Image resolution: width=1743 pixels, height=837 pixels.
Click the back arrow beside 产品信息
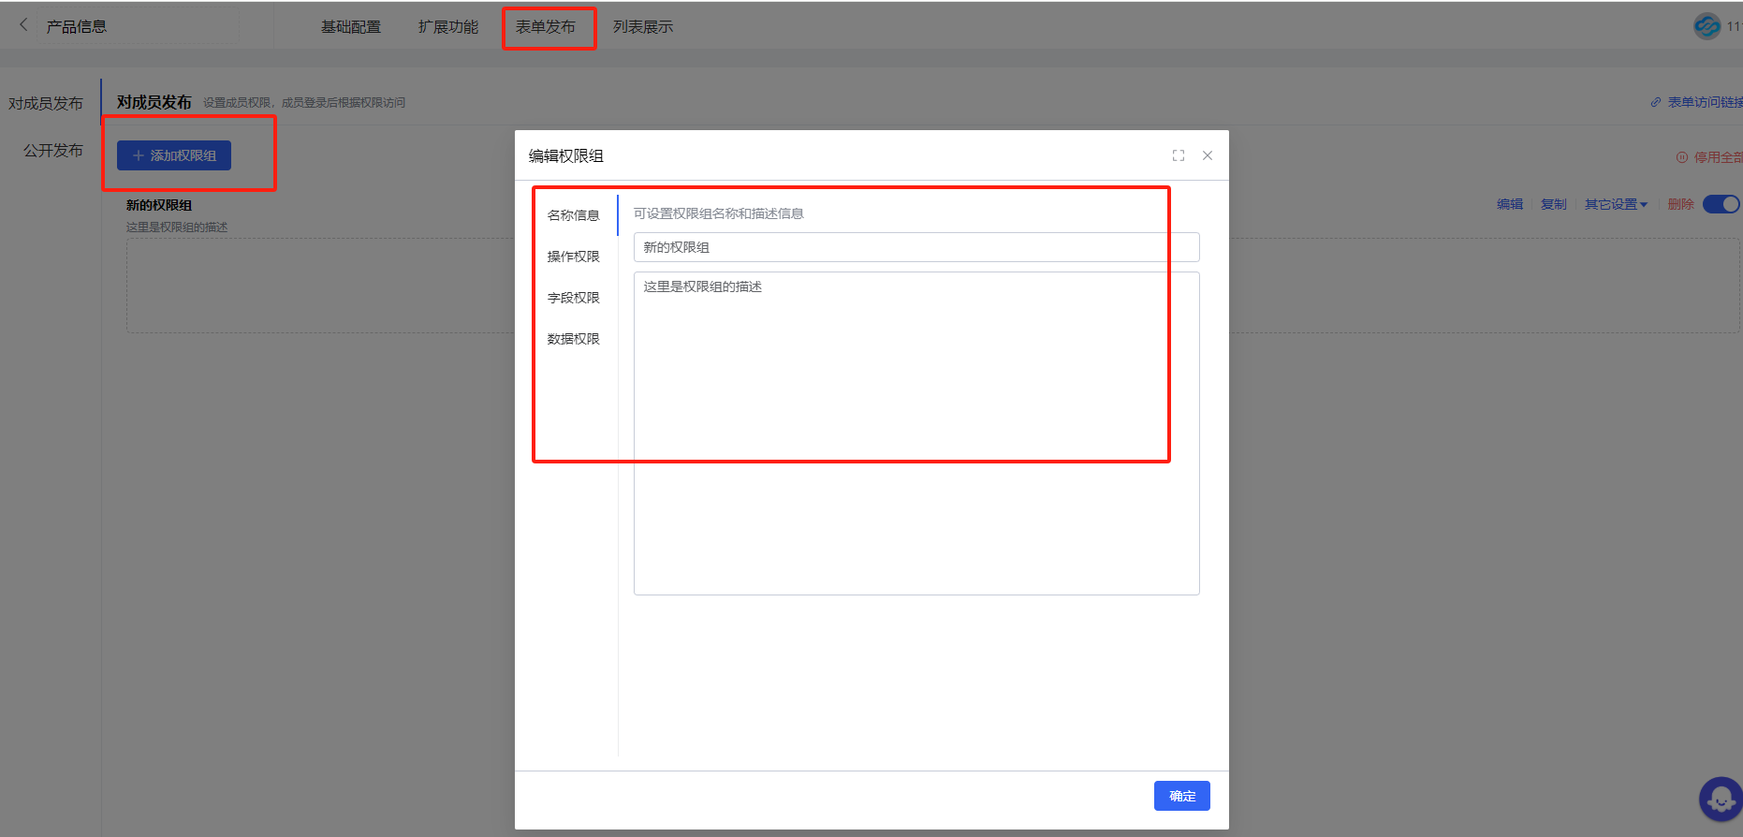23,25
